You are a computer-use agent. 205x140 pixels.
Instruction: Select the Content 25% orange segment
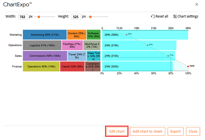(x=76, y=35)
